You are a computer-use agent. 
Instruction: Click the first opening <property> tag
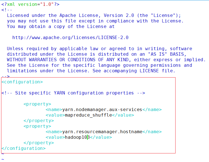(x=37, y=104)
